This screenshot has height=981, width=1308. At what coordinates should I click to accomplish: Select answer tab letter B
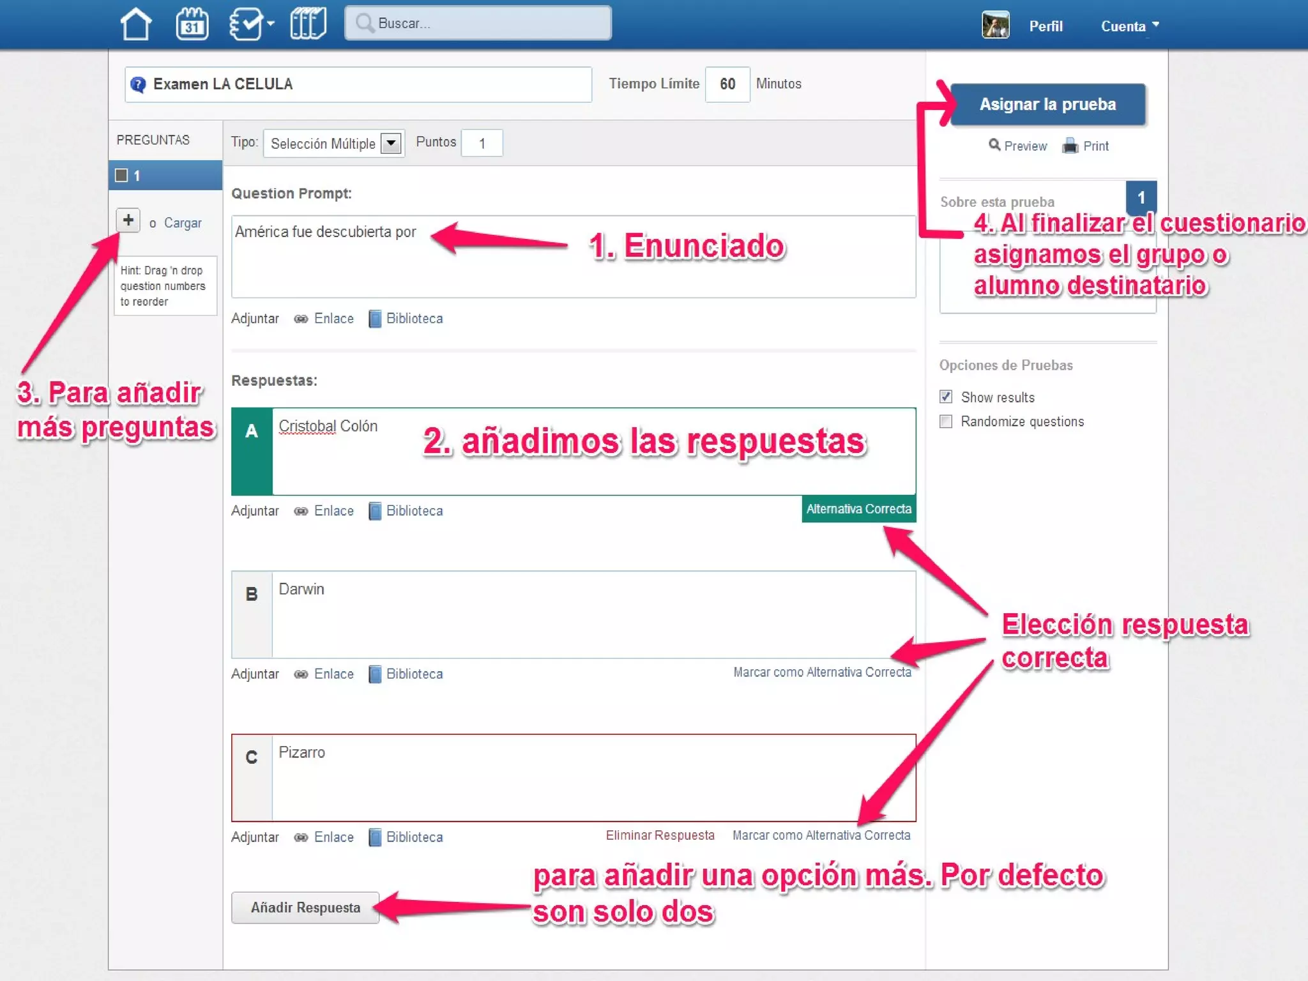(x=252, y=595)
